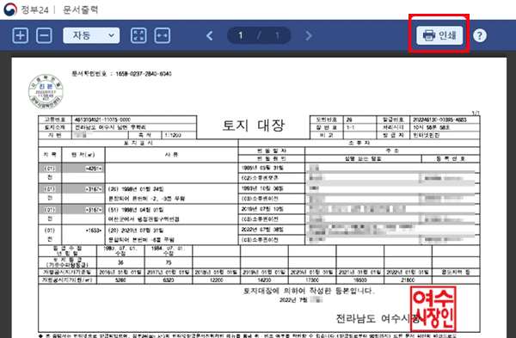Click land price value 12200
Viewport: 516px width, 338px height.
tap(216, 280)
